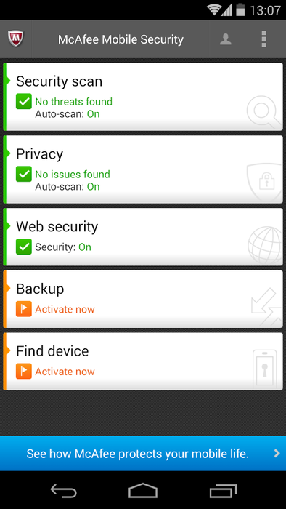The width and height of the screenshot is (286, 509).
Task: Tap the Android back navigation button
Action: coord(63,490)
